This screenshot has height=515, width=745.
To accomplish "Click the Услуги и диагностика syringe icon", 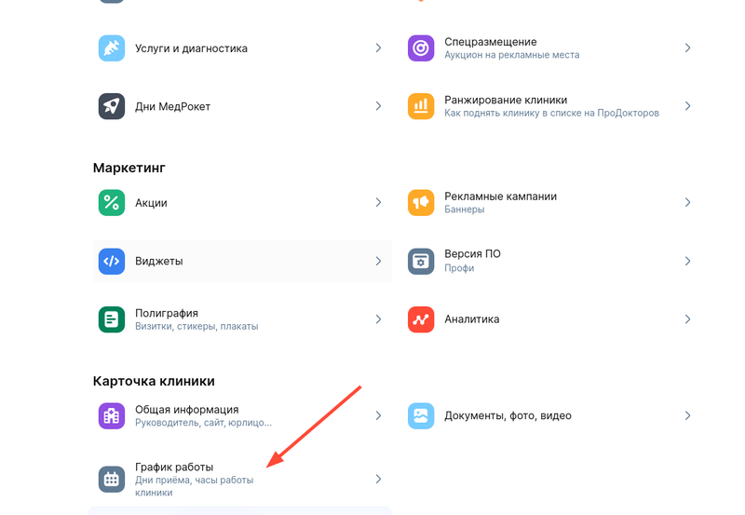I will [x=112, y=48].
